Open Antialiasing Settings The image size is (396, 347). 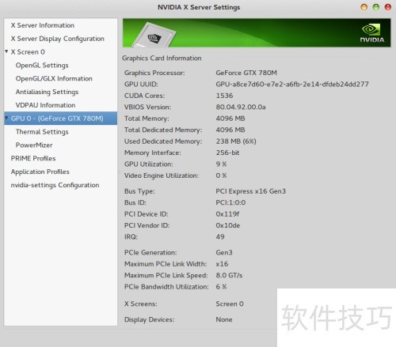coord(47,92)
